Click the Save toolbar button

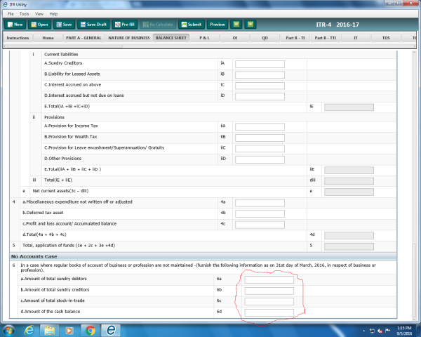65,25
